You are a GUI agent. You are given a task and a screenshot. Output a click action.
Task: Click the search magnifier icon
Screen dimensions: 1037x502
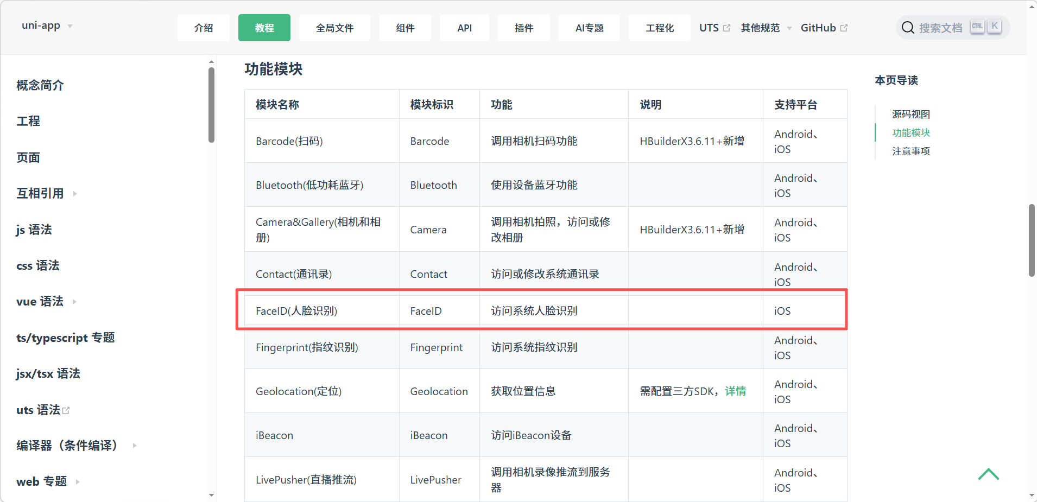pyautogui.click(x=908, y=28)
